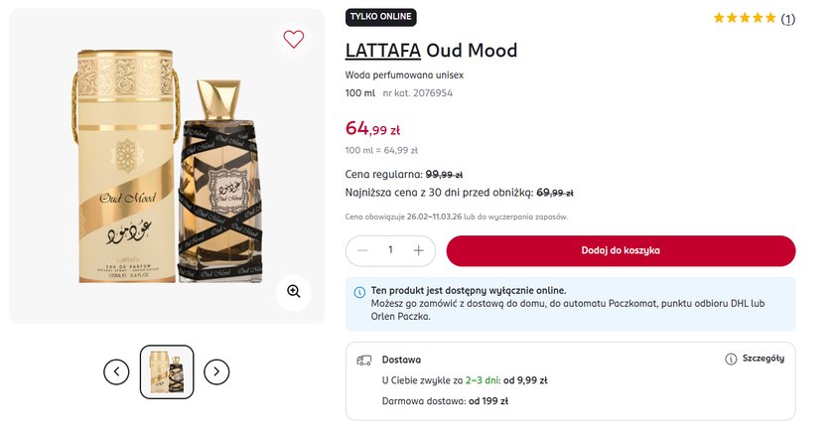Open the LATTAFA brand link
The image size is (834, 440).
tap(382, 51)
